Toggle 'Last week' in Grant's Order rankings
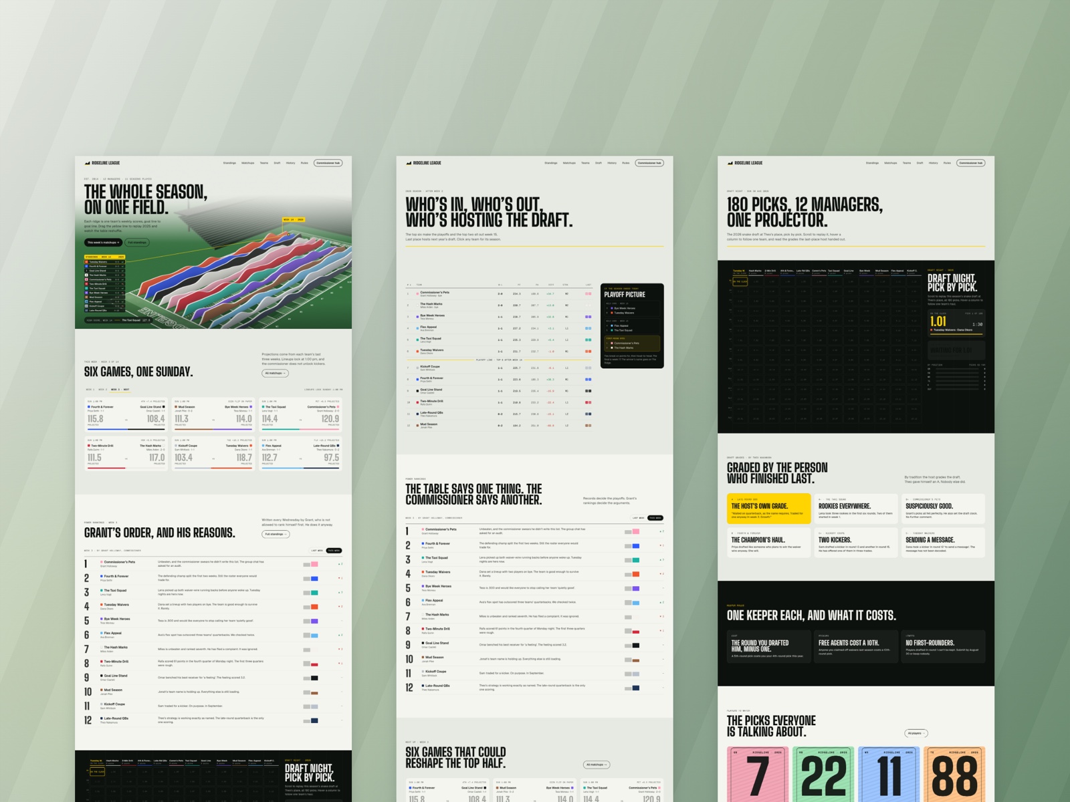 317,551
